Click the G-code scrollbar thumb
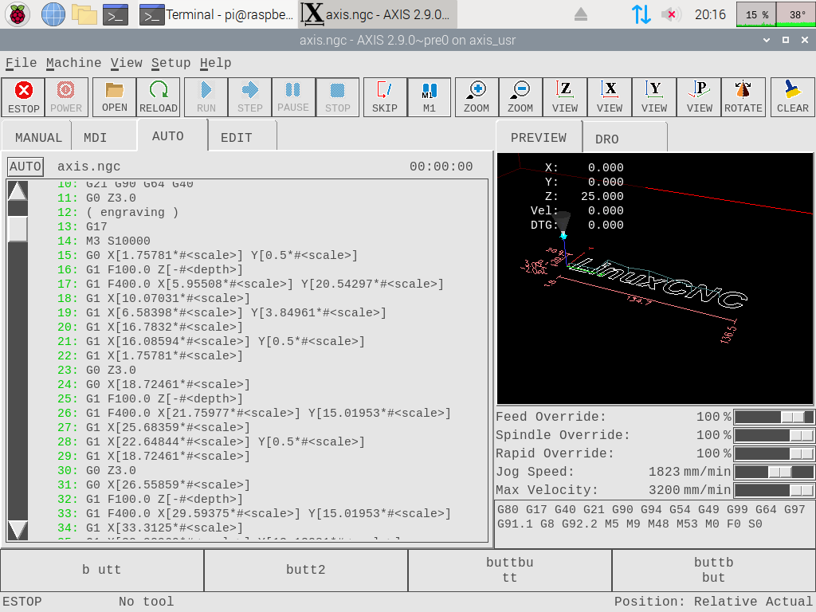Viewport: 816px width, 612px height. pos(18,229)
